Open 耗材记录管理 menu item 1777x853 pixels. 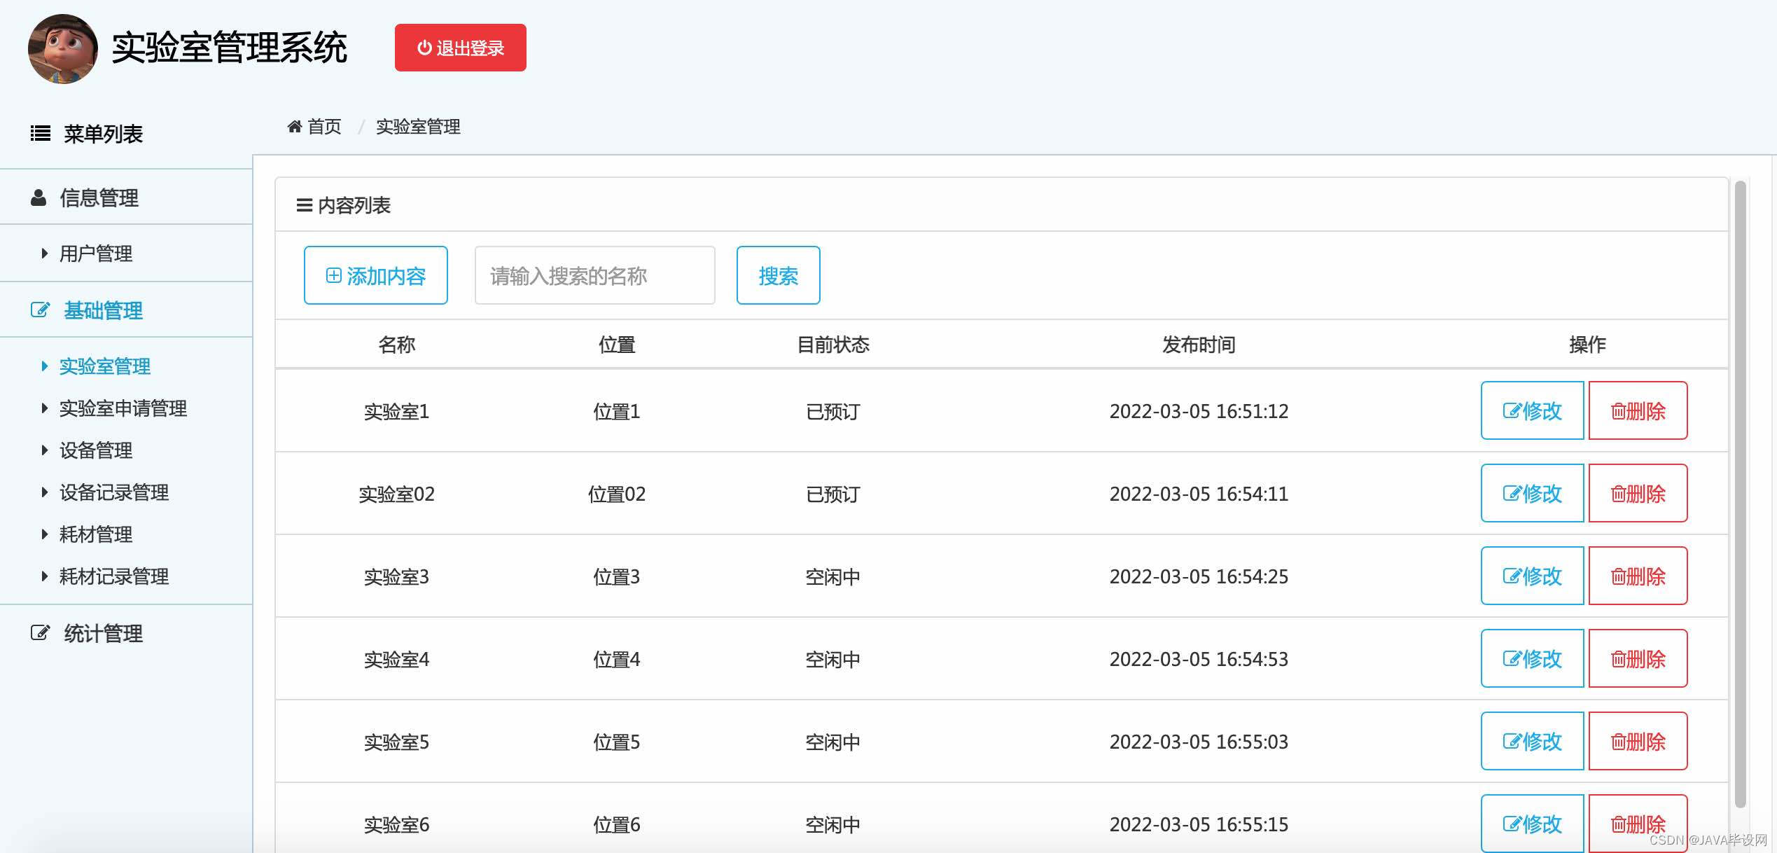113,576
